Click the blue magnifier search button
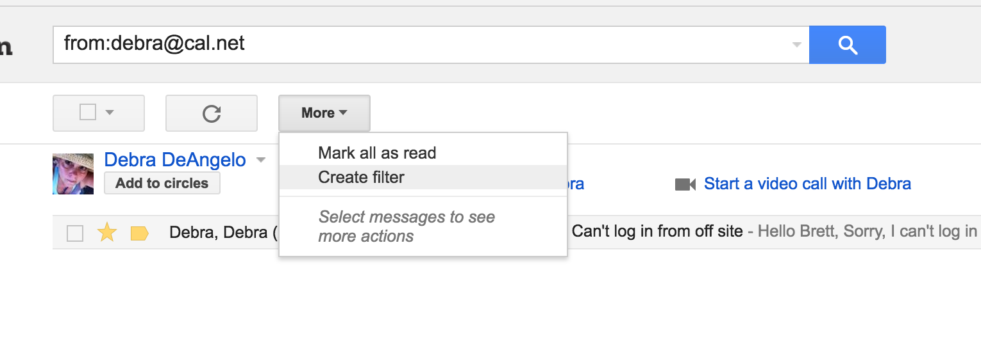 [847, 45]
